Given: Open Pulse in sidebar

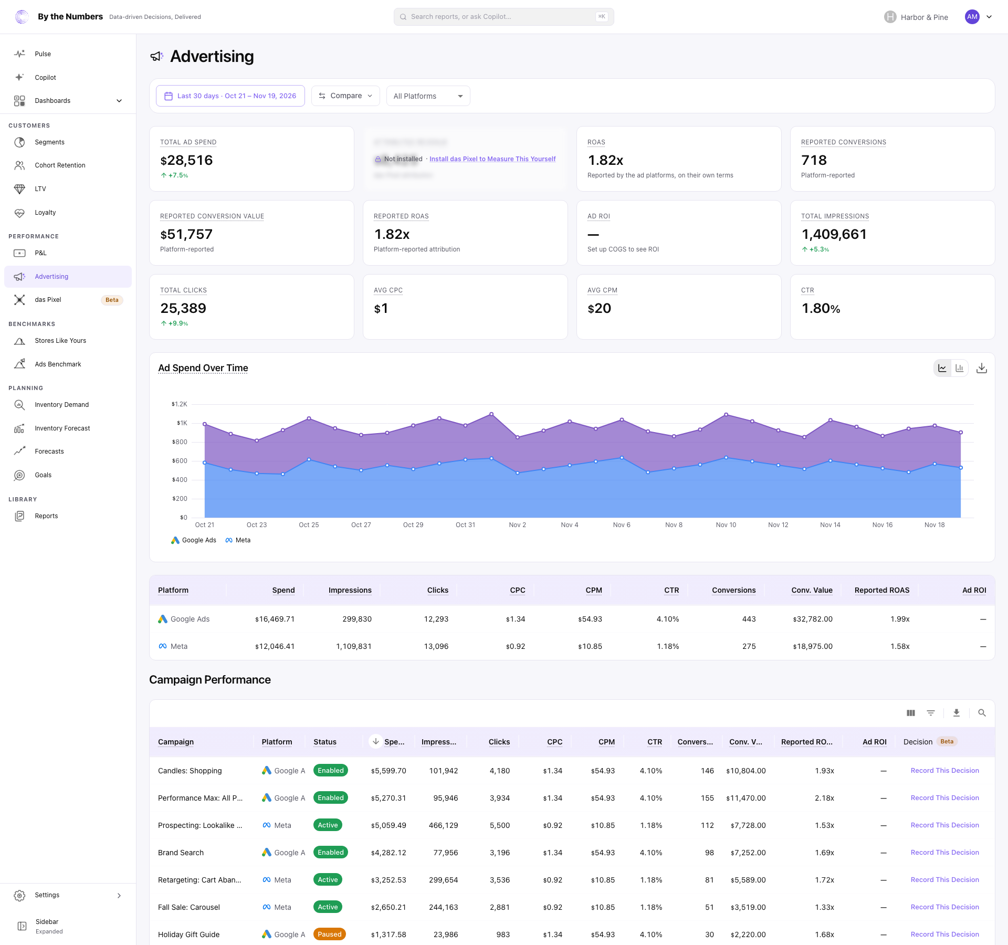Looking at the screenshot, I should point(68,54).
